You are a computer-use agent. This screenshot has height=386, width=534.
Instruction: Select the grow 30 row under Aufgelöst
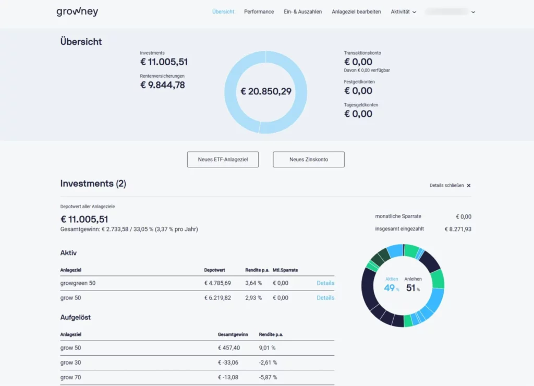point(70,363)
